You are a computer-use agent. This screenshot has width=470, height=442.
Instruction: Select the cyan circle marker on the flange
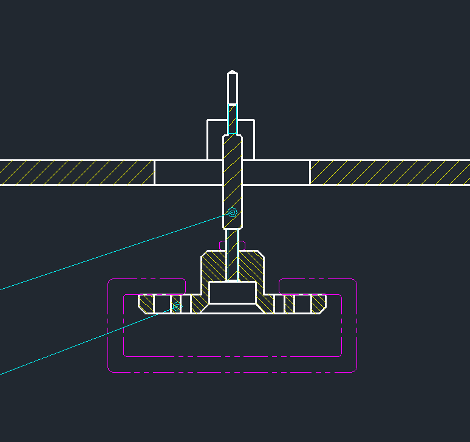[x=177, y=306]
